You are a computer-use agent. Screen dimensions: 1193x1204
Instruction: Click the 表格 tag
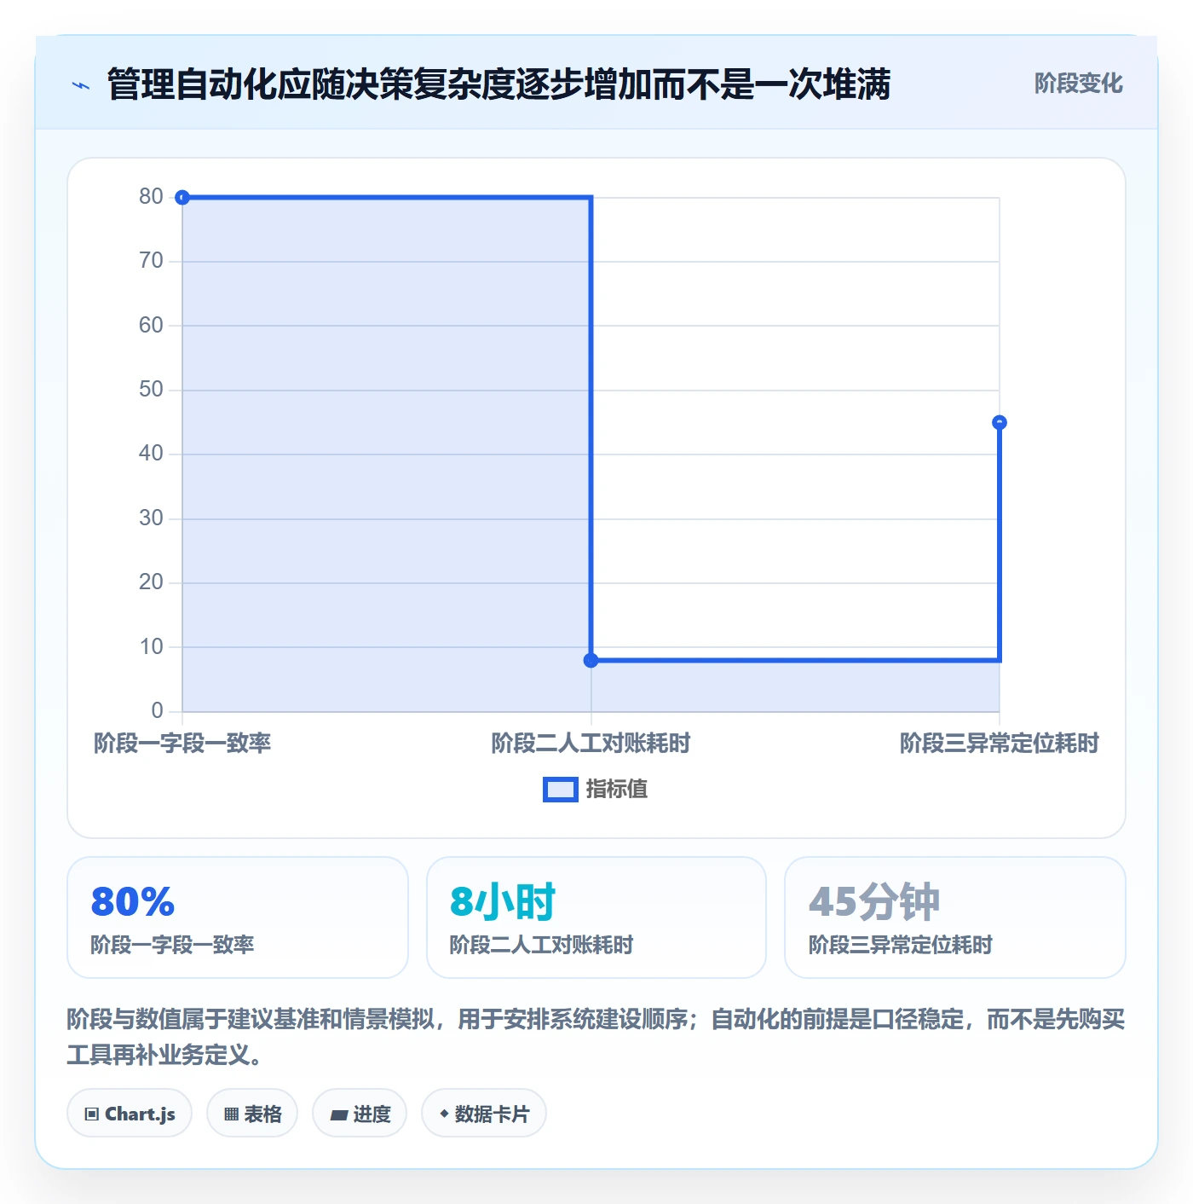tap(252, 1114)
